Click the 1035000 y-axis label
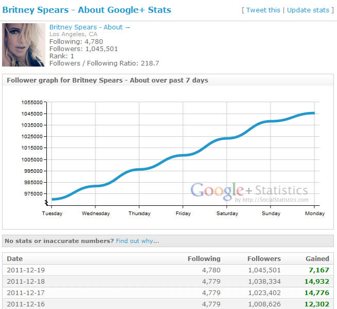 32,125
